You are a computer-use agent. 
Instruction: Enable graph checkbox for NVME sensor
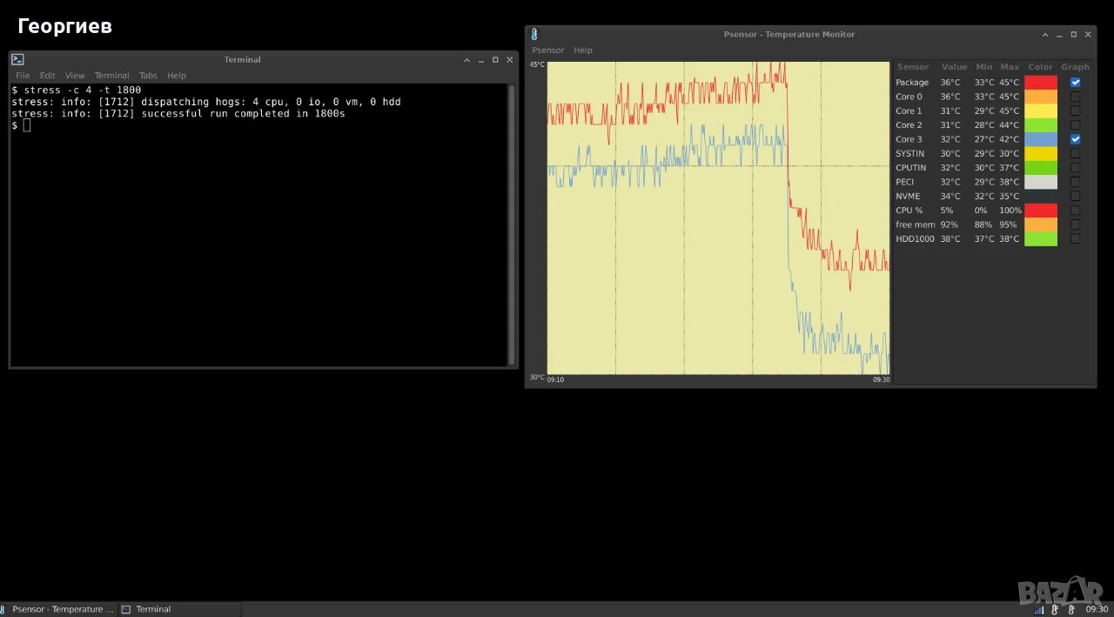point(1076,196)
